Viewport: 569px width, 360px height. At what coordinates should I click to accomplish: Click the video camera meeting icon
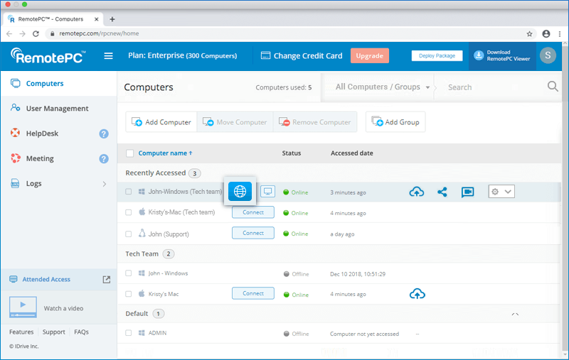point(467,192)
